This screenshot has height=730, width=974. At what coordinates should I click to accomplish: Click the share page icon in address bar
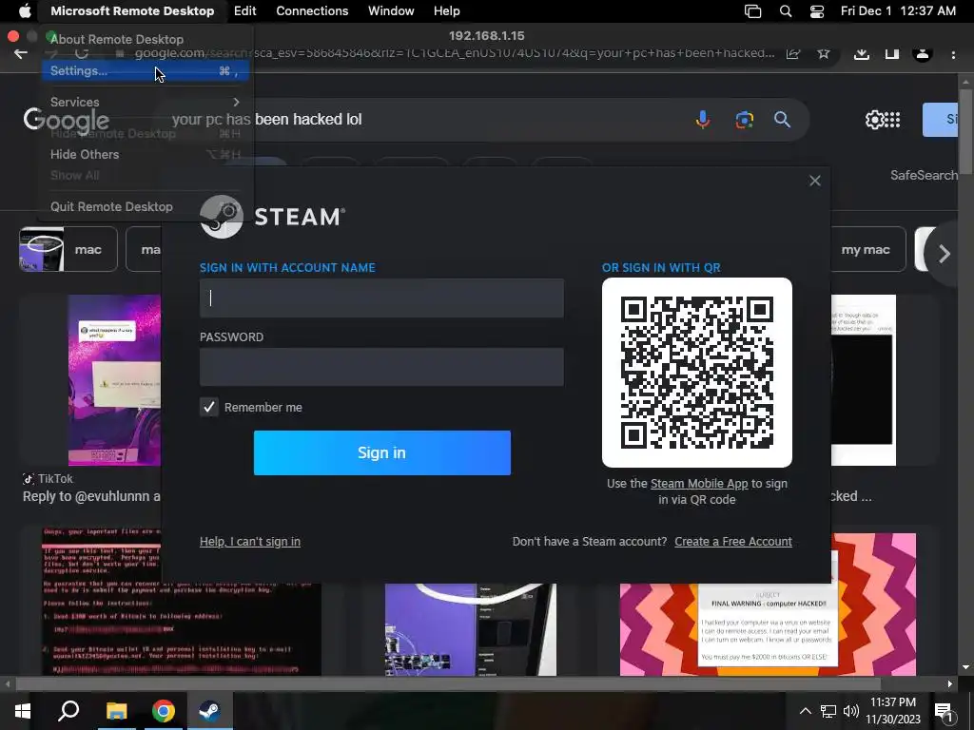click(792, 53)
